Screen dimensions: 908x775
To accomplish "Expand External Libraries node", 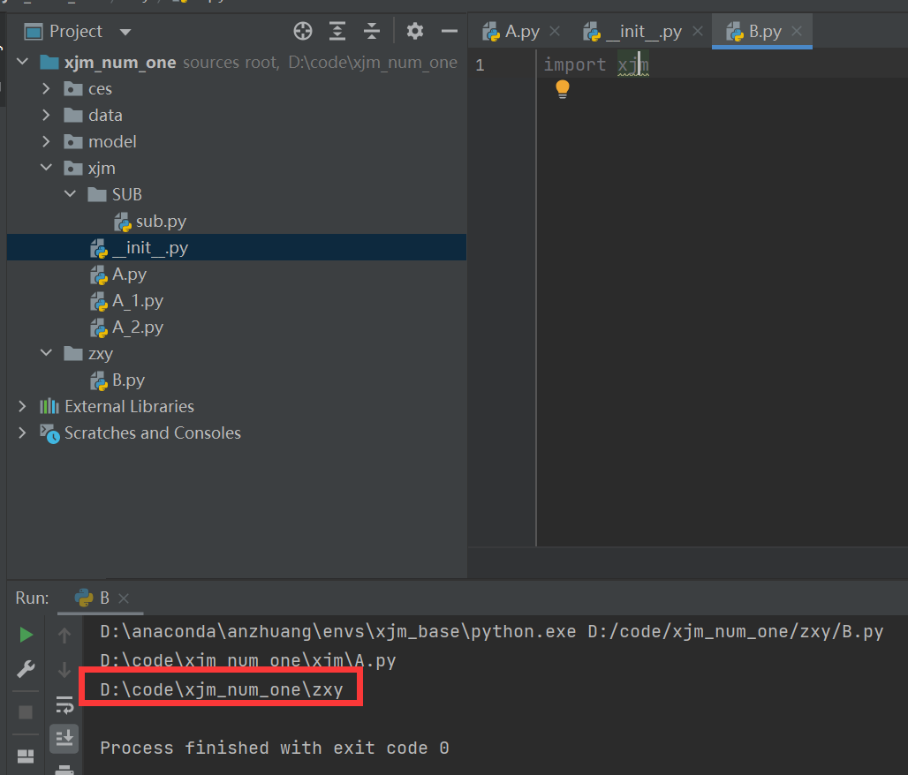I will pos(22,406).
